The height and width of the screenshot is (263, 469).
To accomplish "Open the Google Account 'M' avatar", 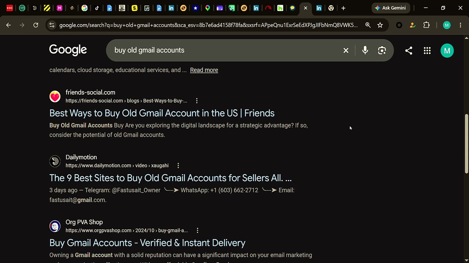I will click(x=447, y=51).
